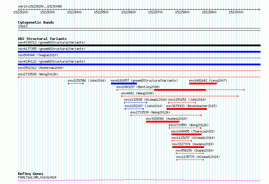Click ruler position 15229900
Screen dimensions: 269x184
tap(209, 12)
